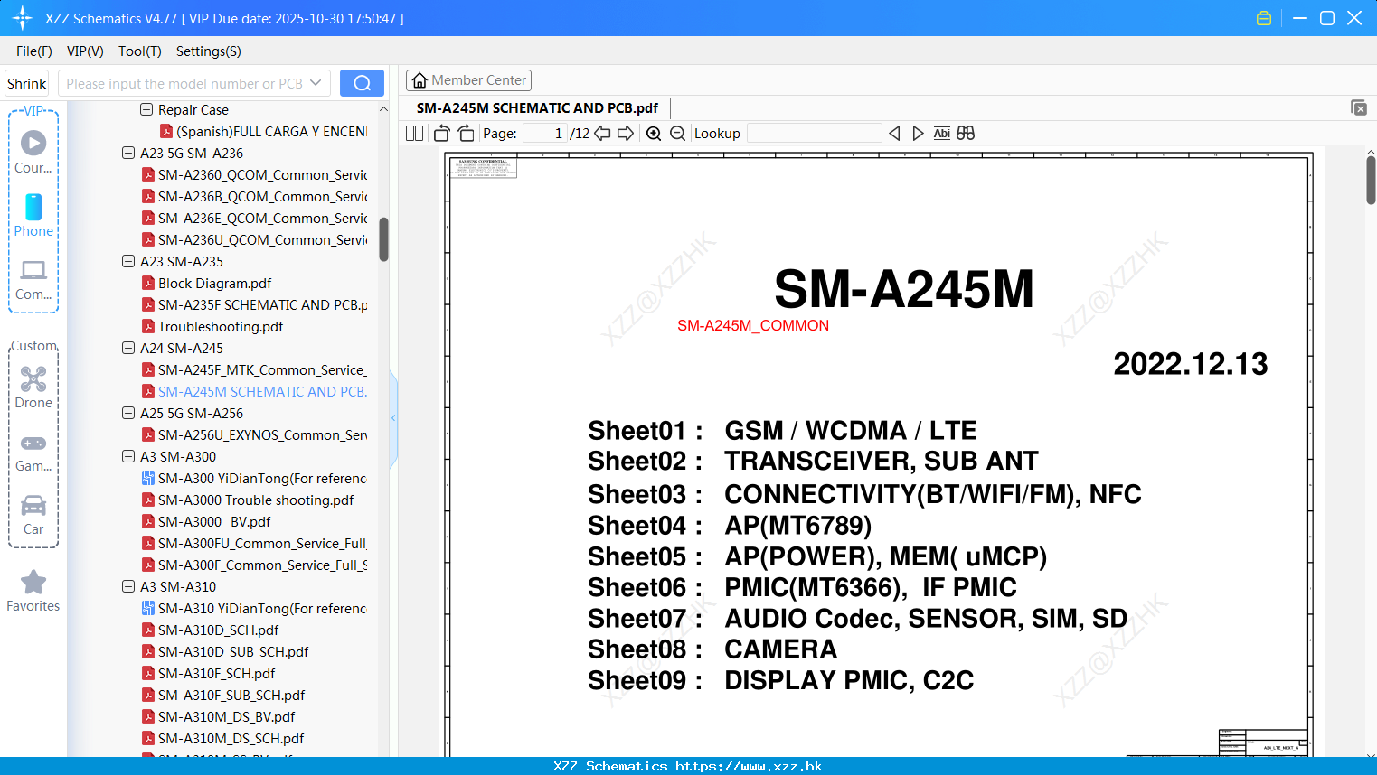Image resolution: width=1377 pixels, height=775 pixels.
Task: Open the Tool(T) menu
Action: (x=140, y=51)
